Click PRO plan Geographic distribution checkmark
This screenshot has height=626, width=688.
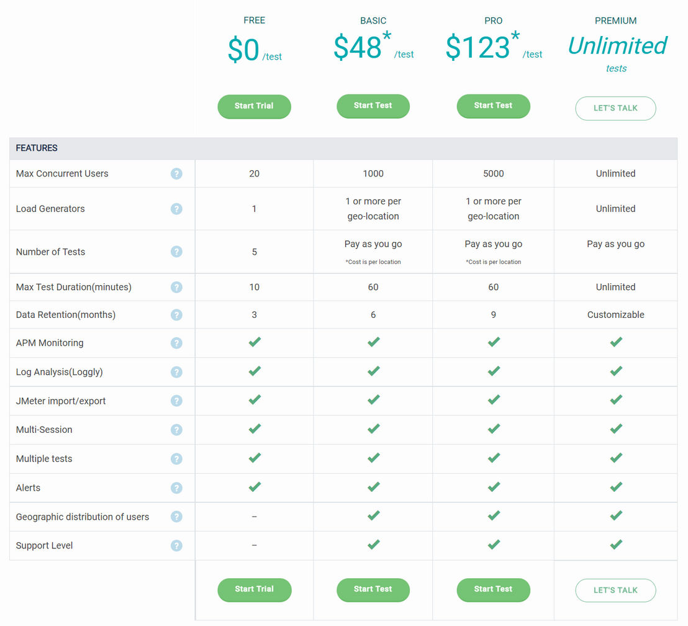(x=494, y=516)
